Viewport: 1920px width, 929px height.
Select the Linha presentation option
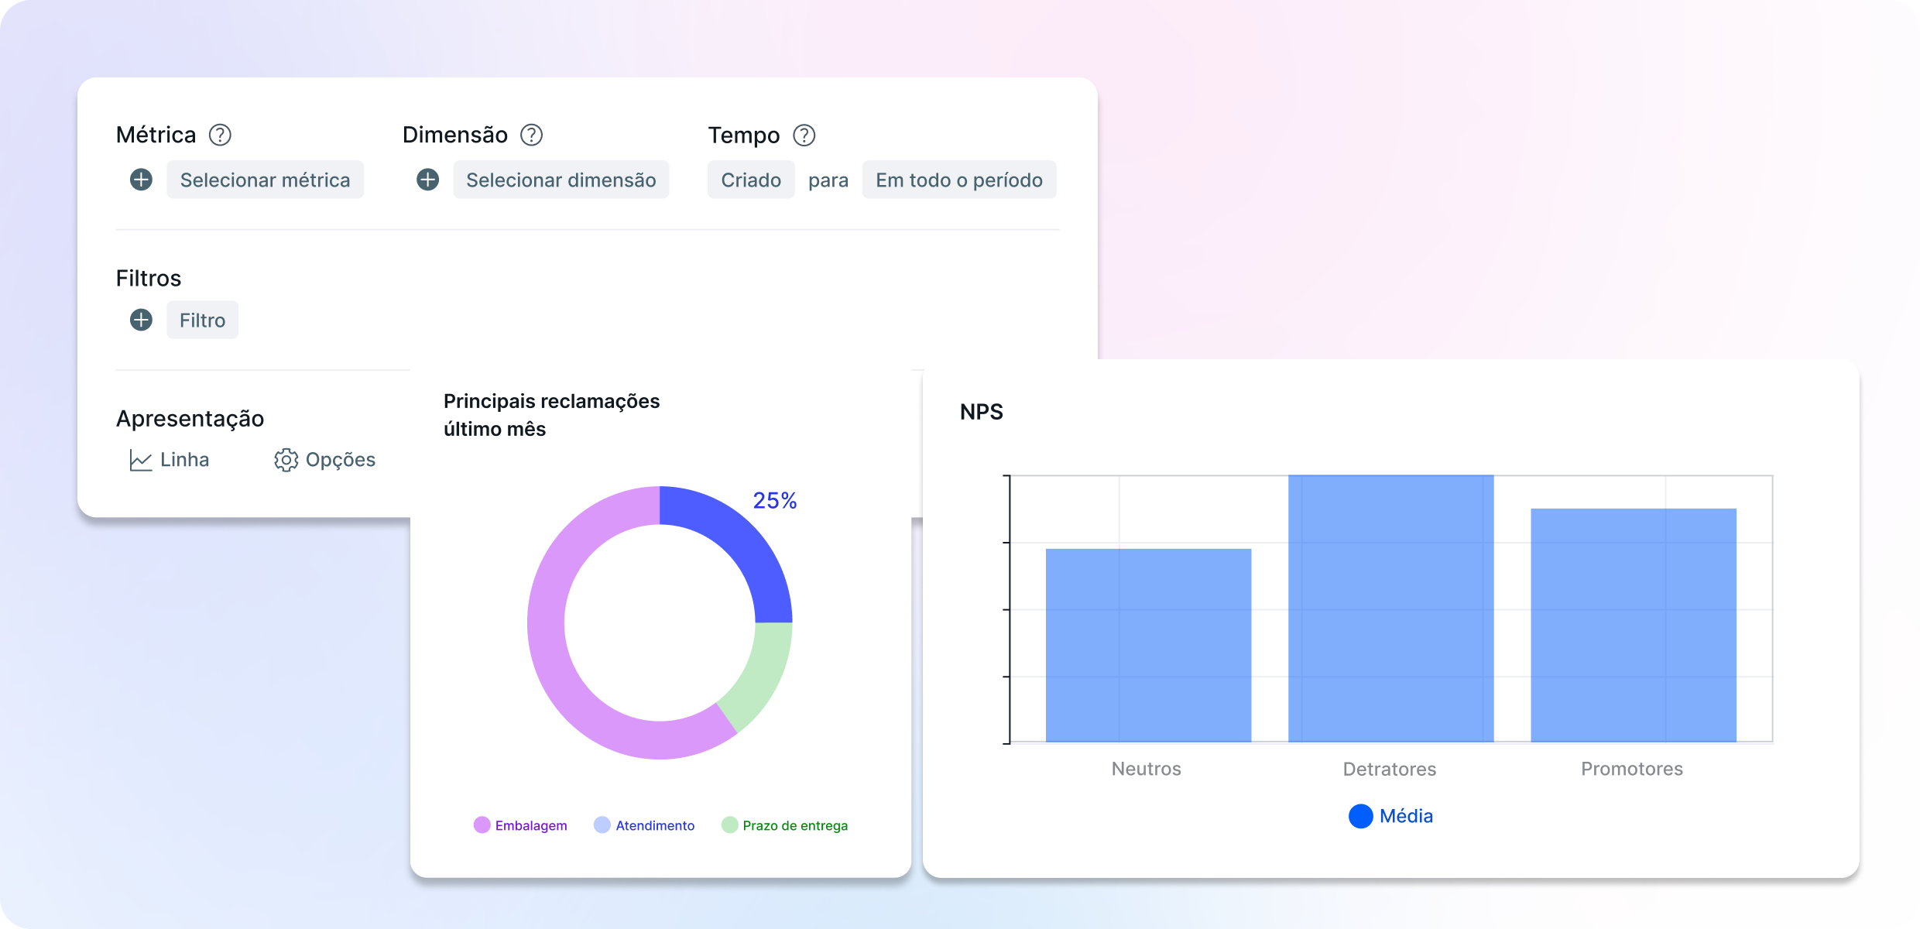(x=184, y=460)
